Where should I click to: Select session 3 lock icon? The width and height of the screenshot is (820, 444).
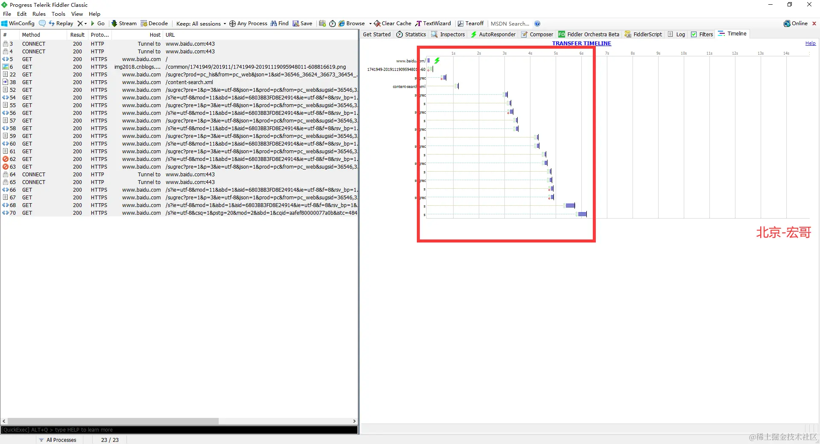point(6,44)
